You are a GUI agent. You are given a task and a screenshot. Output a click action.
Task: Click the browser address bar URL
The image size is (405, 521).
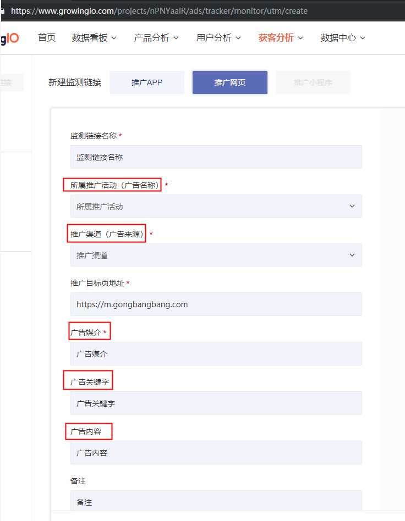160,10
